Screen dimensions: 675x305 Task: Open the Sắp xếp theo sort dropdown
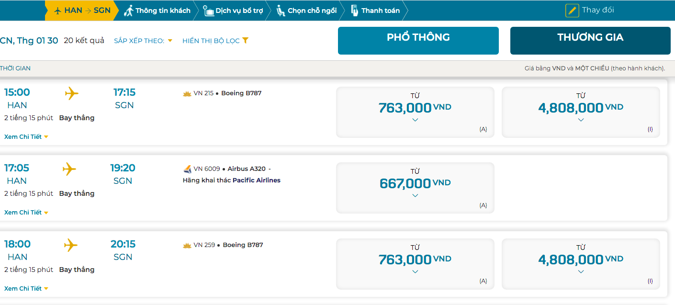coord(143,41)
